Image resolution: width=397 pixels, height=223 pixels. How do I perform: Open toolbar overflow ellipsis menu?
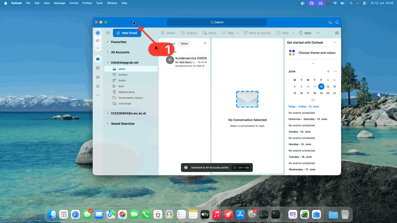pyautogui.click(x=318, y=33)
